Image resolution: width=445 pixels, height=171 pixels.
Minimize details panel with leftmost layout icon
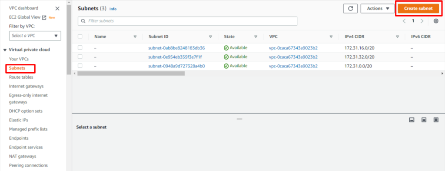pos(412,120)
